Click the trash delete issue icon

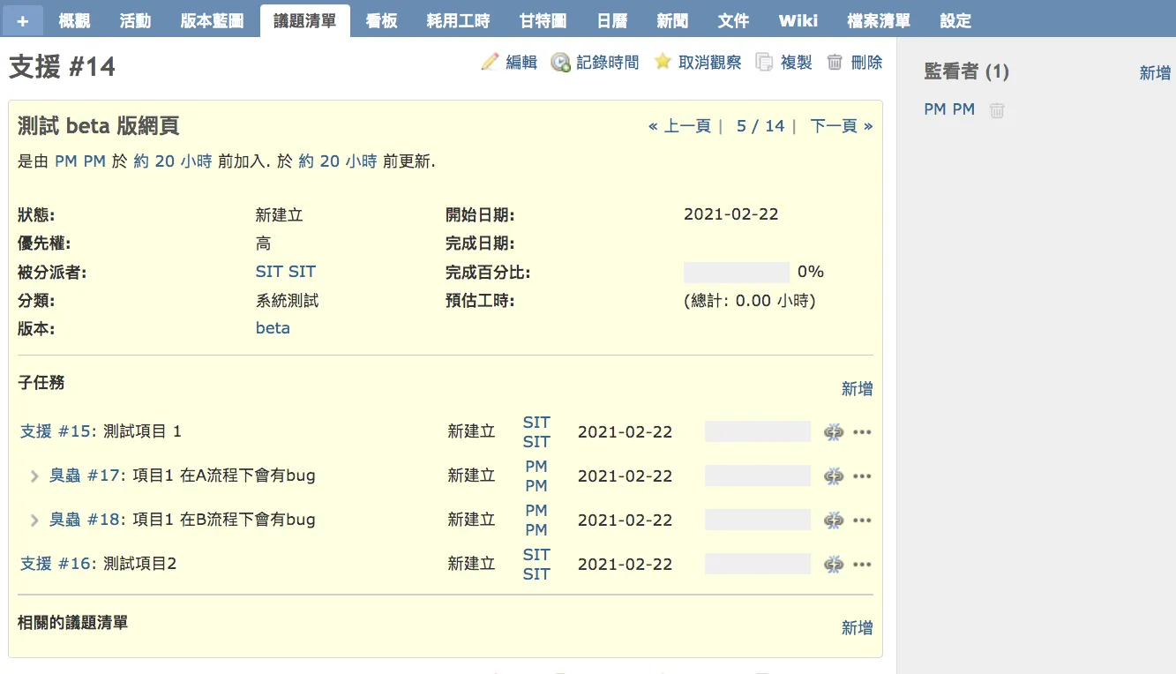[x=835, y=62]
